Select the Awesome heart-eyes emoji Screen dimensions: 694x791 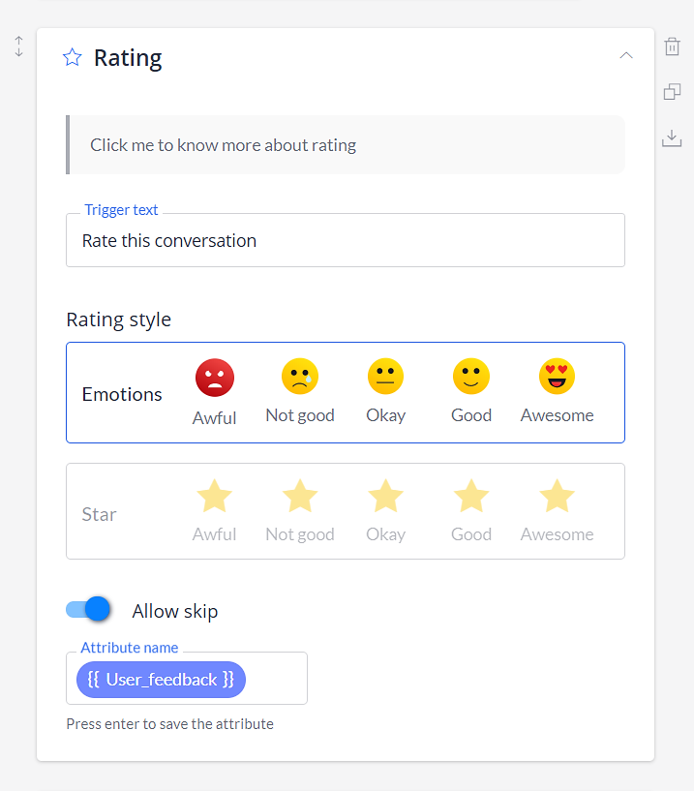point(557,377)
